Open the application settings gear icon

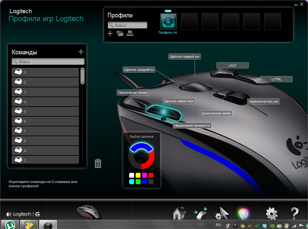[x=272, y=213]
